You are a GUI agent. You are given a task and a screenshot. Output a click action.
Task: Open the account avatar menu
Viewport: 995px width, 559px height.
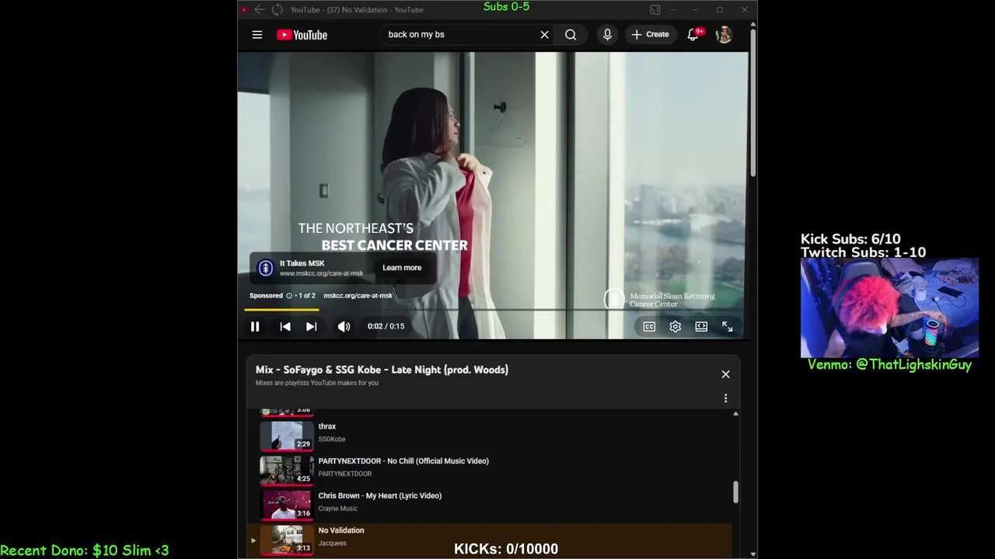coord(724,35)
